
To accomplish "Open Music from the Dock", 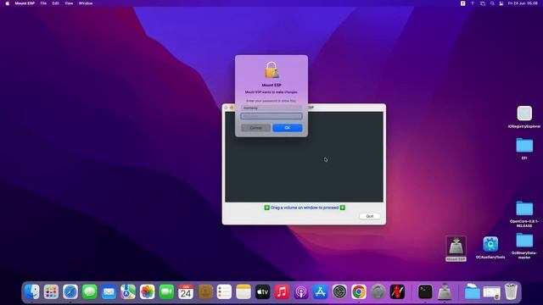I will coord(282,291).
